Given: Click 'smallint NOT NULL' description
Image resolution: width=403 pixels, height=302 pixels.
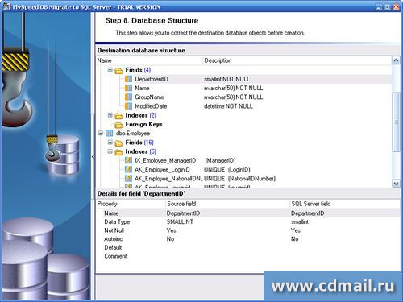Looking at the screenshot, I should [x=226, y=79].
